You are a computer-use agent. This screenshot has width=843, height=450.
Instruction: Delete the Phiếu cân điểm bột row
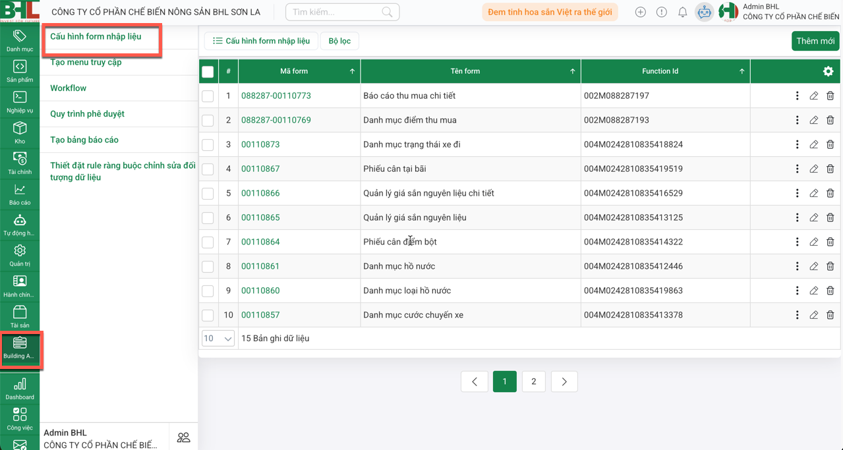pyautogui.click(x=830, y=242)
